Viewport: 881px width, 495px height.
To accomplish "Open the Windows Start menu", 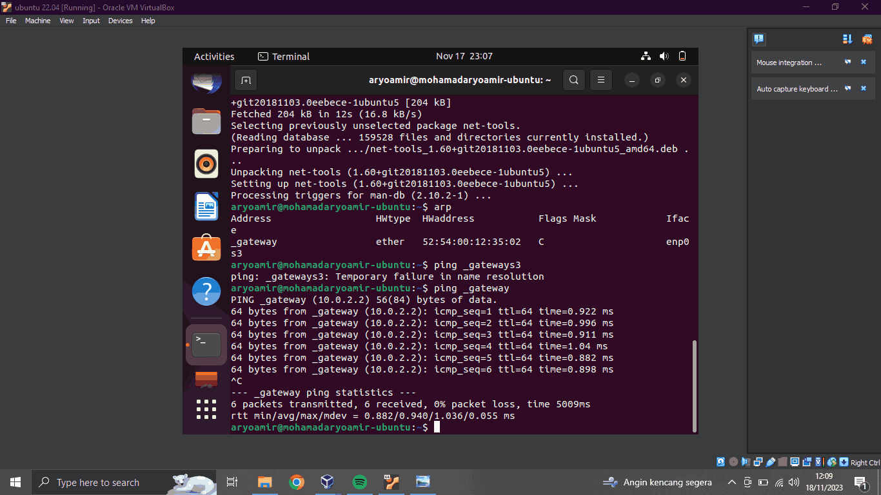I will click(x=15, y=482).
